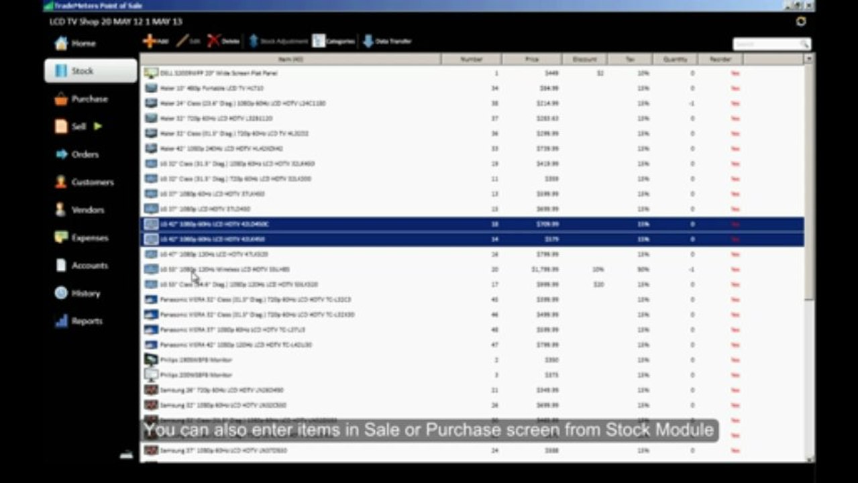Screen dimensions: 858x483
Task: Open the Vendors module
Action: pyautogui.click(x=79, y=210)
